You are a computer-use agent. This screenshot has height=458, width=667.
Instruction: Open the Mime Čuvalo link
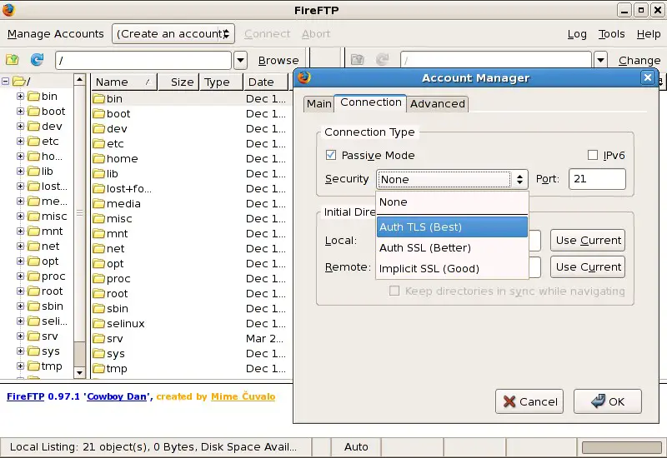click(x=243, y=396)
